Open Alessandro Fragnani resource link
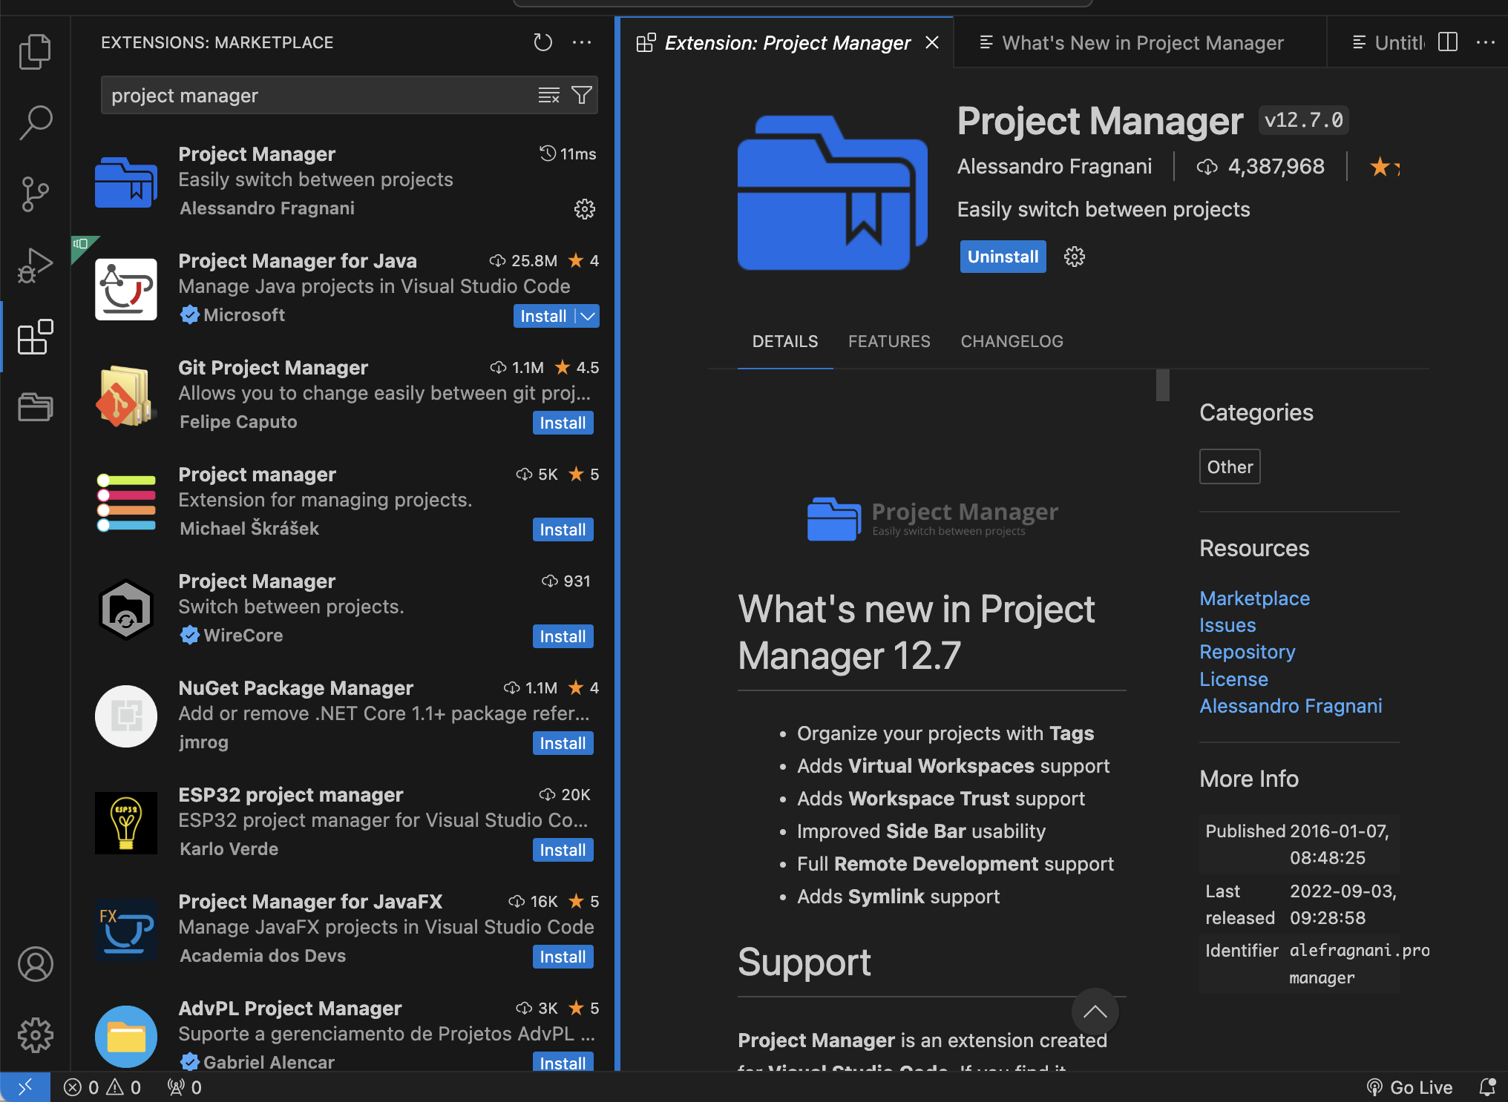Screen dimensions: 1508x1102 tap(1291, 706)
